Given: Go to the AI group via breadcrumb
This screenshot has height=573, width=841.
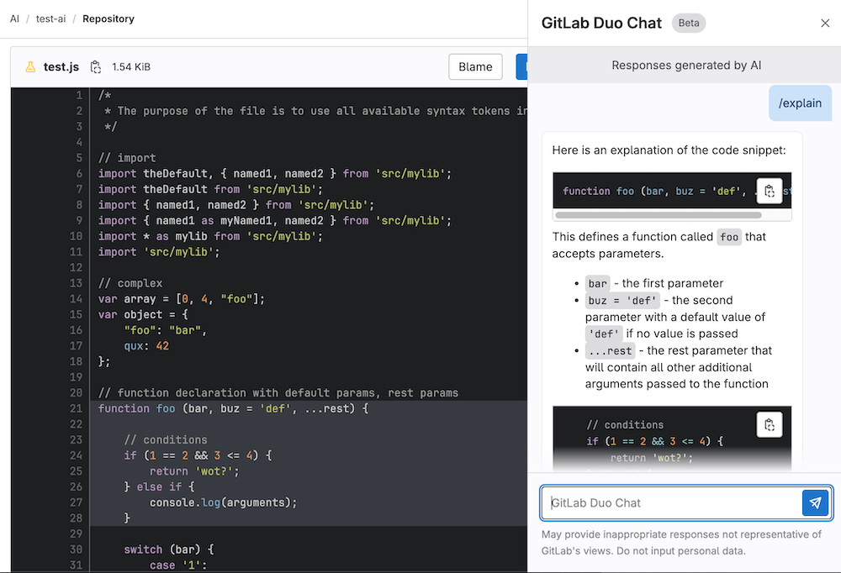Looking at the screenshot, I should tap(14, 18).
